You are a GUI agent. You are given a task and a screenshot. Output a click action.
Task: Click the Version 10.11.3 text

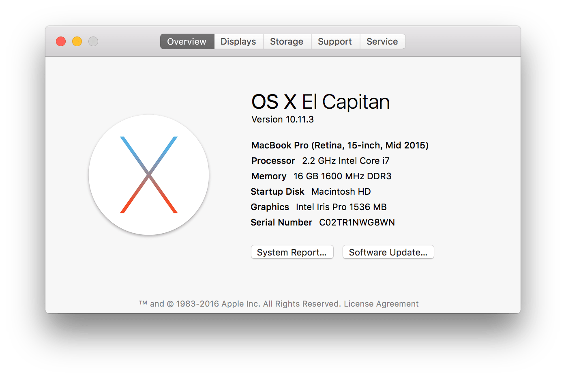click(x=283, y=119)
